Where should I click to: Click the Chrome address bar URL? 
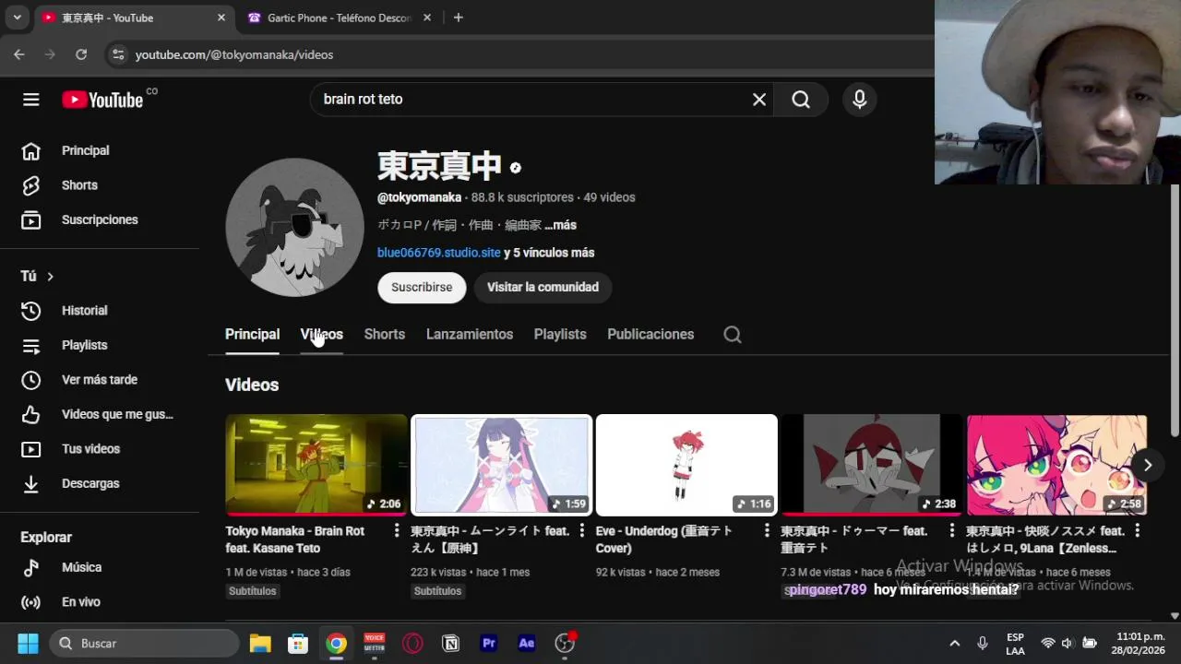234,54
